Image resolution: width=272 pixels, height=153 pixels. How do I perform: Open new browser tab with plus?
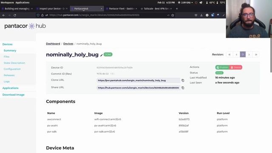tap(177, 8)
